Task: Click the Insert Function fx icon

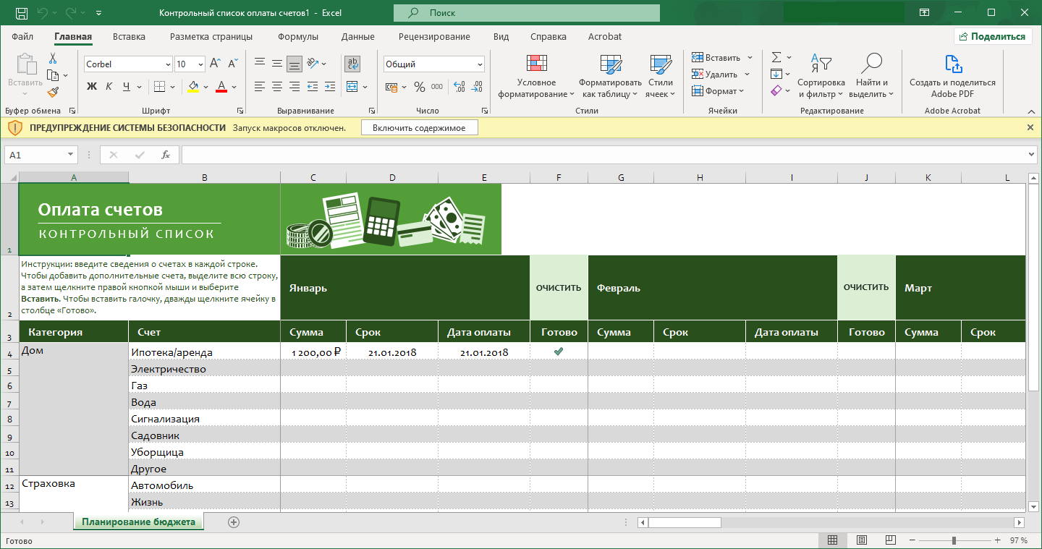Action: coord(165,155)
